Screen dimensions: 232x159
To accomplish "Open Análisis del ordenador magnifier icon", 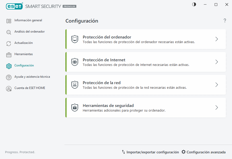I will (9, 32).
